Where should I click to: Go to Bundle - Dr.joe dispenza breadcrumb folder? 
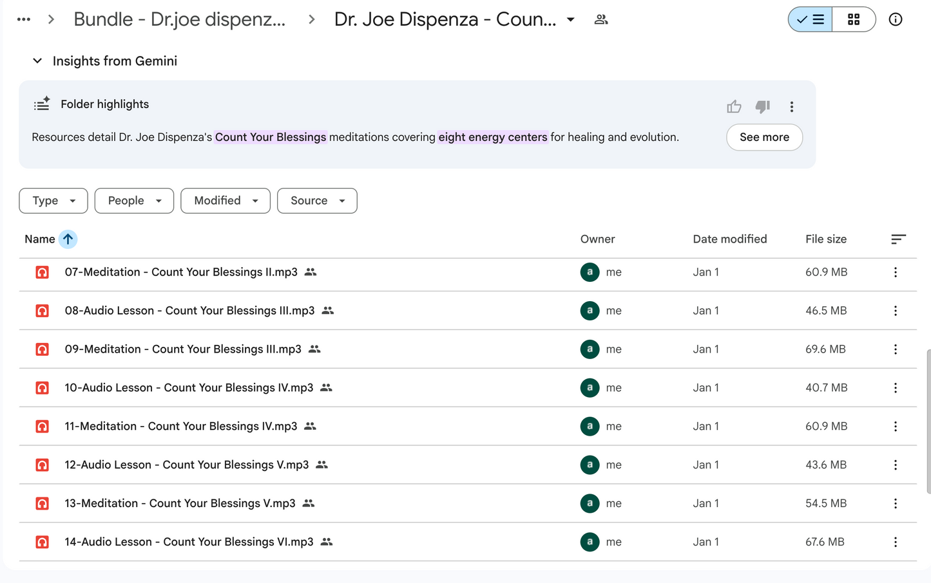click(x=180, y=19)
